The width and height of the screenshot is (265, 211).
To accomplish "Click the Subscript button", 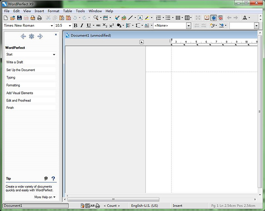I will pyautogui.click(x=105, y=26).
